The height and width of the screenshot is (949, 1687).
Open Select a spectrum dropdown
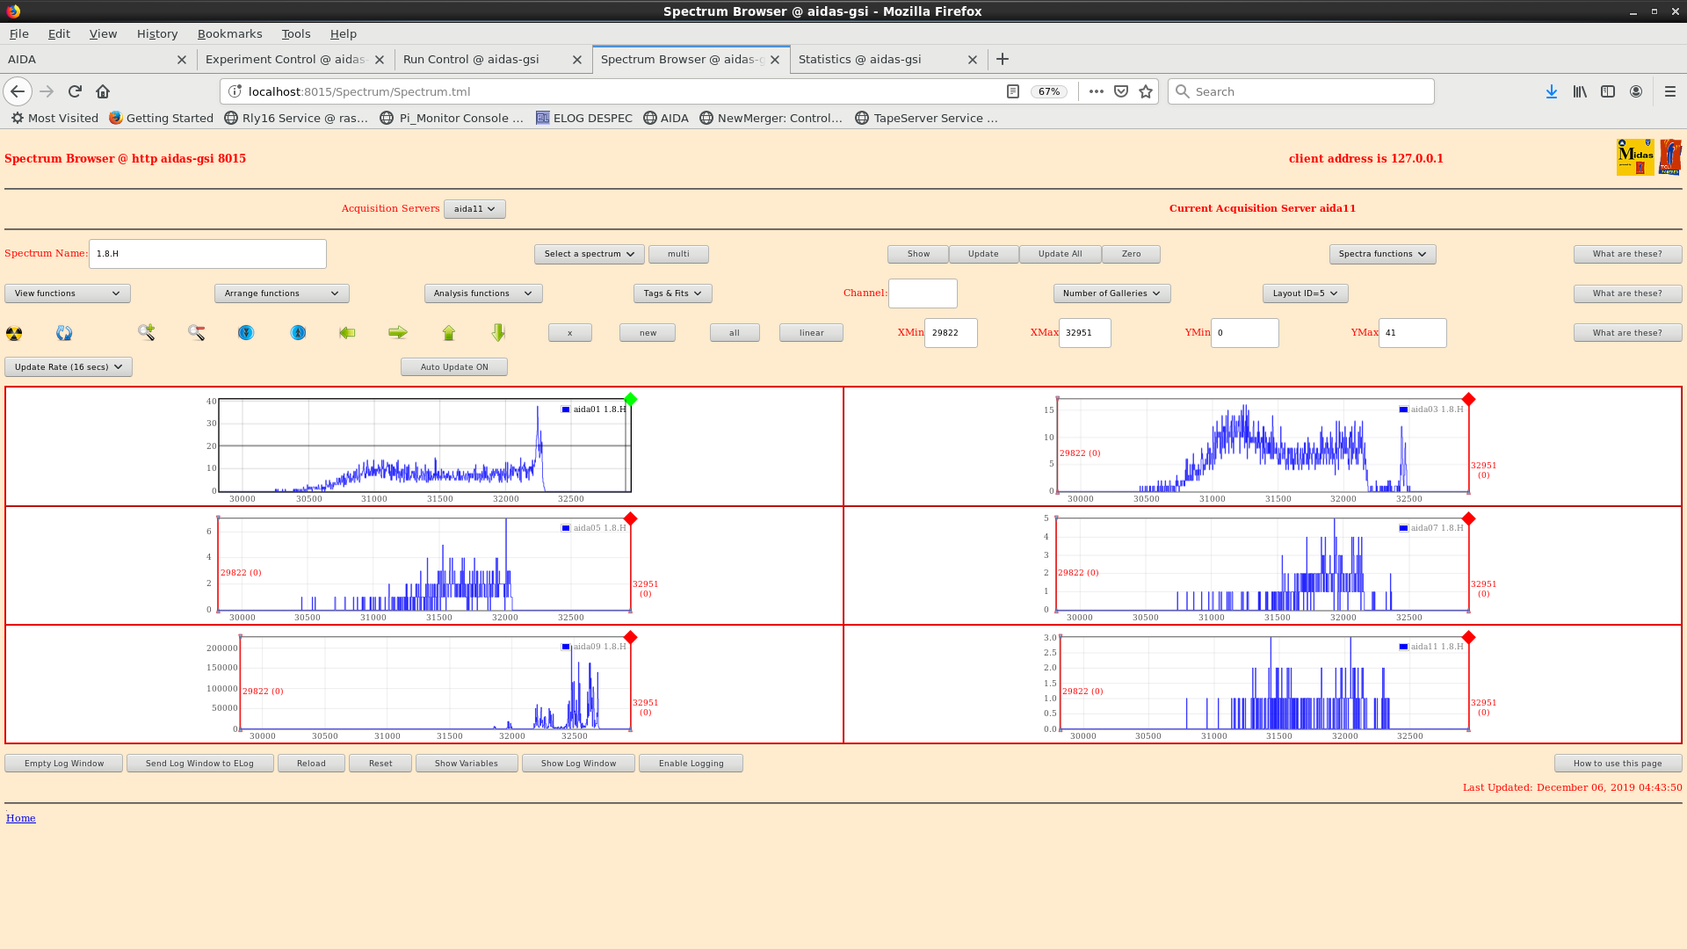pos(589,254)
